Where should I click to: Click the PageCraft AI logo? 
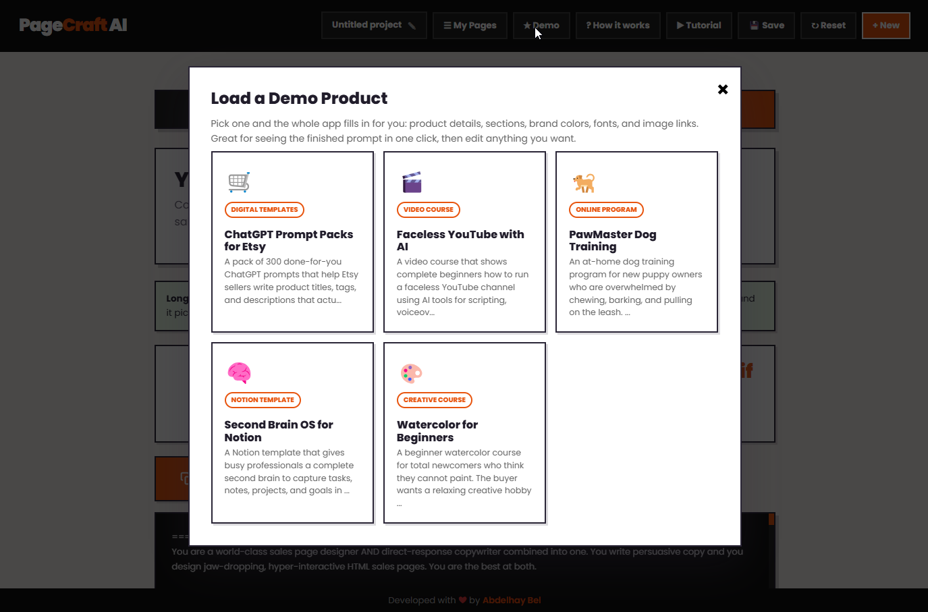(x=73, y=26)
